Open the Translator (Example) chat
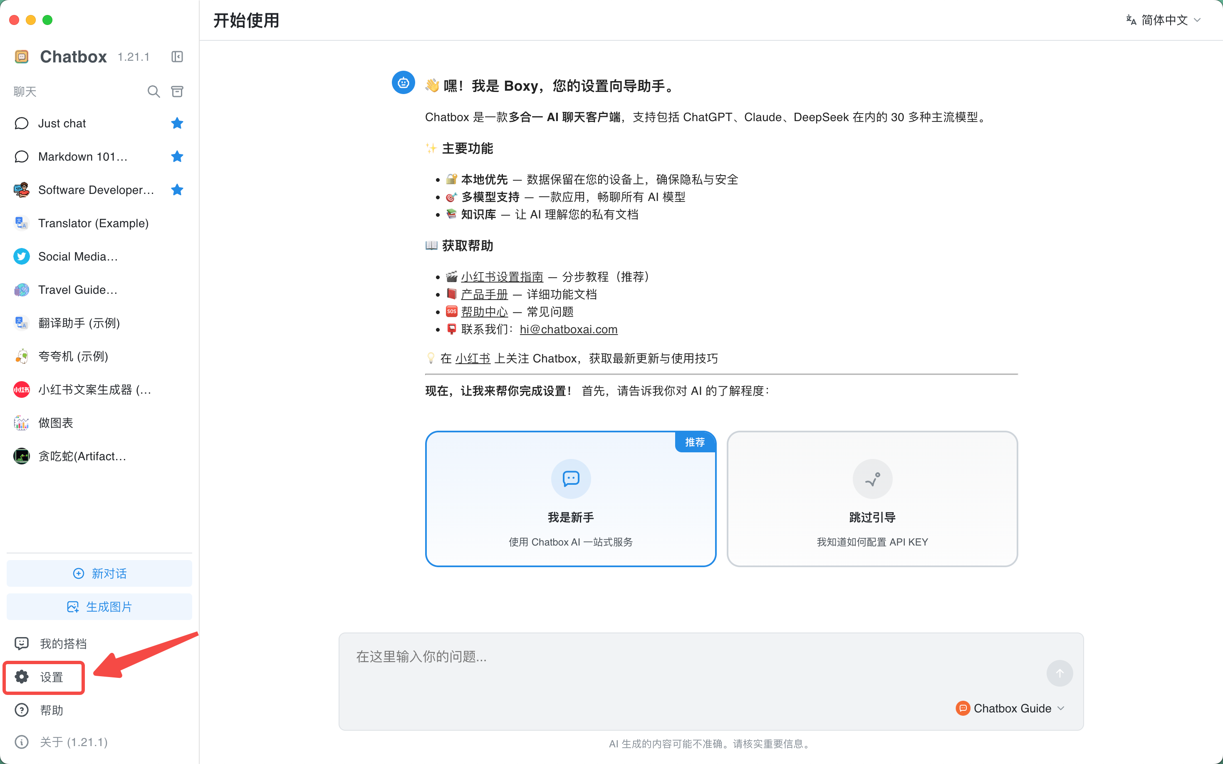The height and width of the screenshot is (764, 1223). (x=99, y=223)
